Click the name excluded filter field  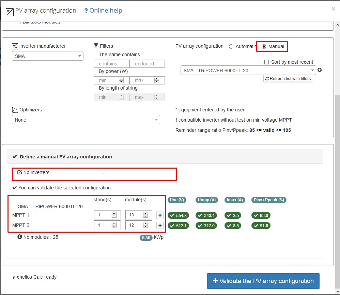pyautogui.click(x=147, y=64)
